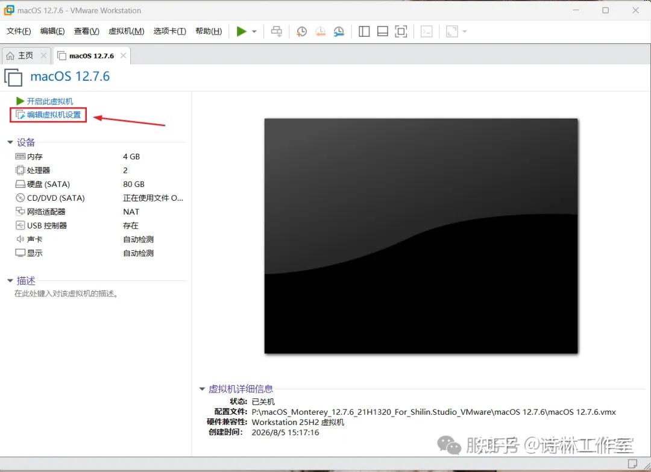The height and width of the screenshot is (472, 651).
Task: Click the black VM screen preview
Action: pyautogui.click(x=421, y=236)
